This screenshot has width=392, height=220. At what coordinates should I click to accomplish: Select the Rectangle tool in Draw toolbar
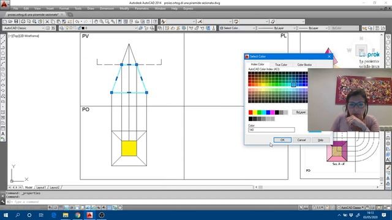pos(3,59)
